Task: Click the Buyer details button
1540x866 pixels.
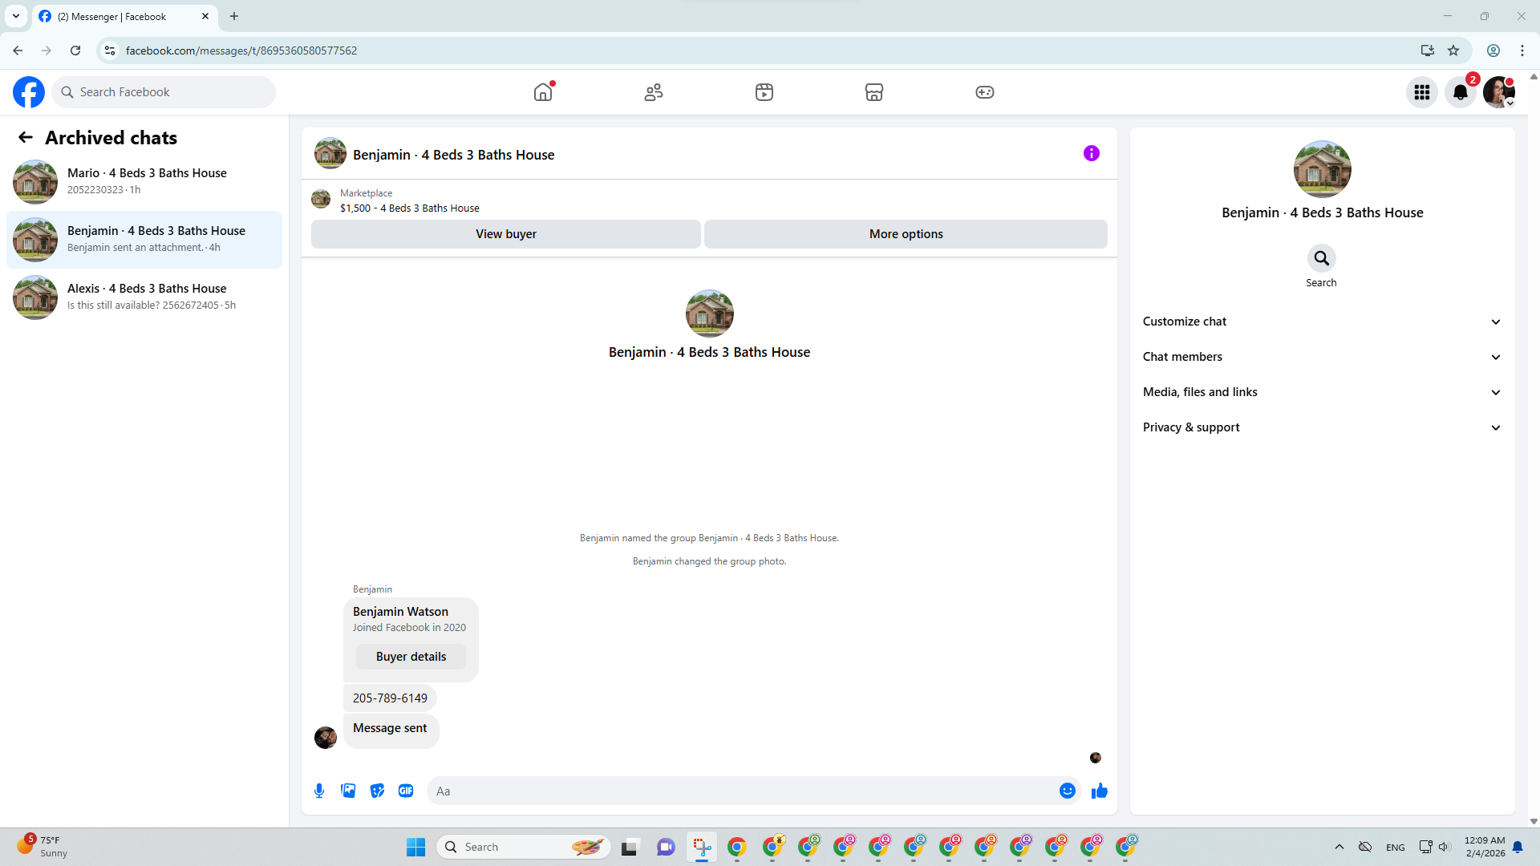Action: pyautogui.click(x=411, y=657)
